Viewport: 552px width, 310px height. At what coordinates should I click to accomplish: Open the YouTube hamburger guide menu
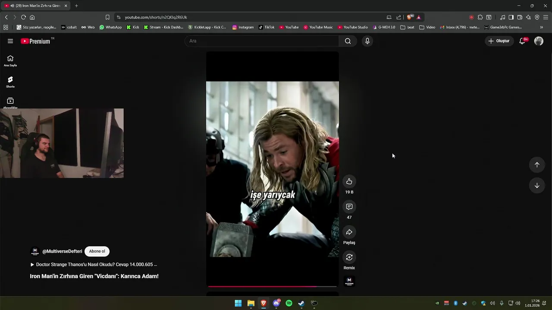pyautogui.click(x=10, y=41)
